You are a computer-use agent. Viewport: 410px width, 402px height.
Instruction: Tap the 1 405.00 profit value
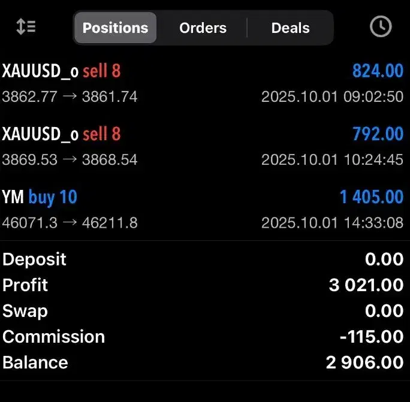tap(371, 197)
